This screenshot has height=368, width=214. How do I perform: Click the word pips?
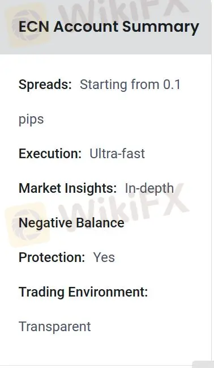(31, 120)
